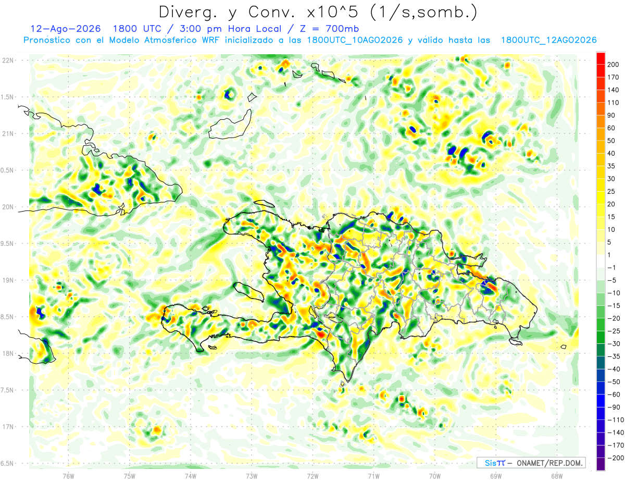Click the "7.5N" latitude label
Screen dimensions: 625x483
click(7, 390)
